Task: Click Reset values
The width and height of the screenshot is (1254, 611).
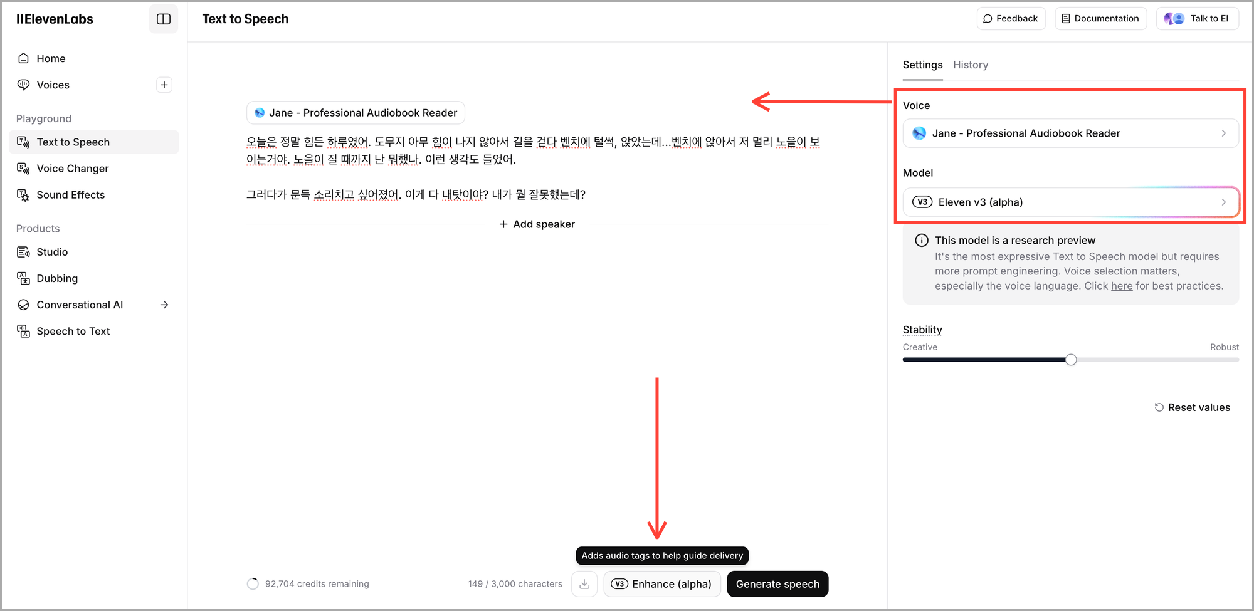Action: [x=1193, y=407]
